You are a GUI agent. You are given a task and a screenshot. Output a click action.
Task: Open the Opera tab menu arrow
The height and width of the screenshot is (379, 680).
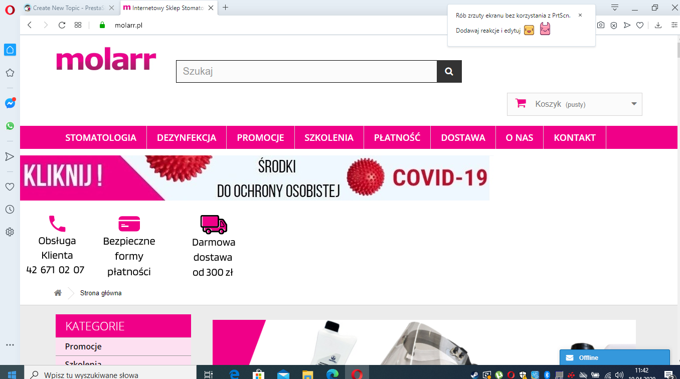[615, 8]
